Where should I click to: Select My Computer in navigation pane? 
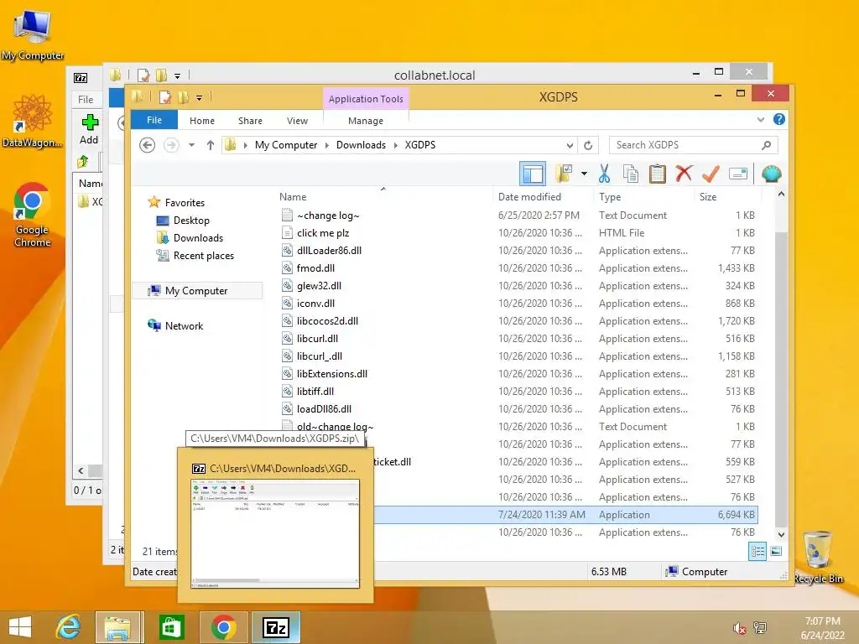[x=196, y=291]
